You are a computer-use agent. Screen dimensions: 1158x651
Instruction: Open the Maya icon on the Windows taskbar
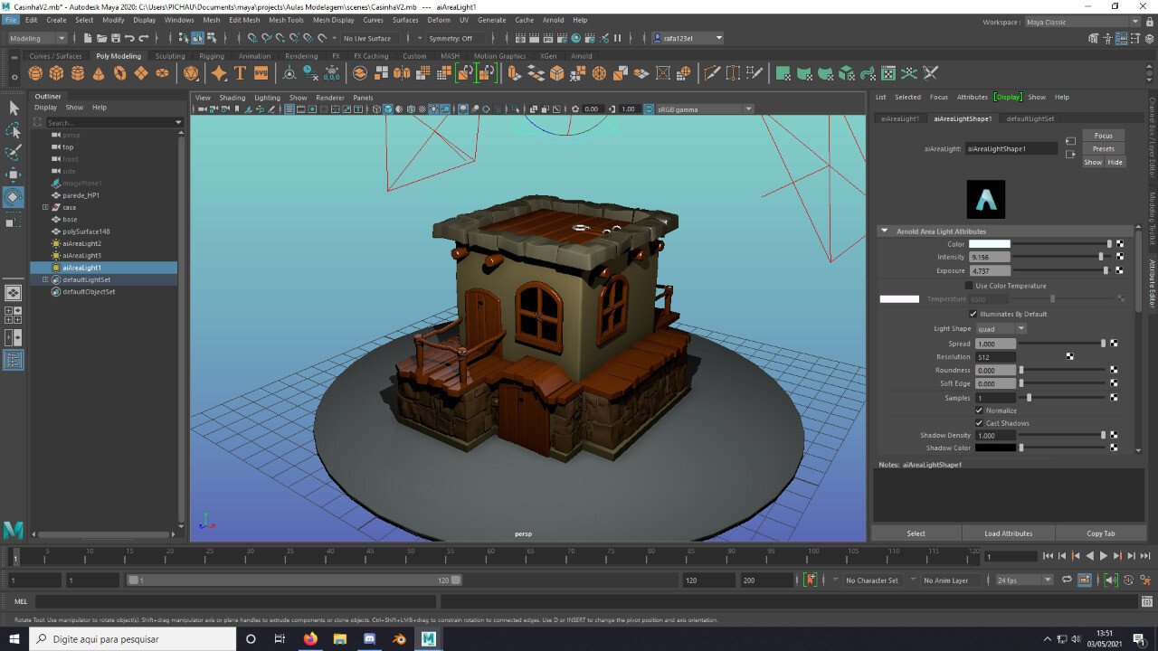[428, 639]
